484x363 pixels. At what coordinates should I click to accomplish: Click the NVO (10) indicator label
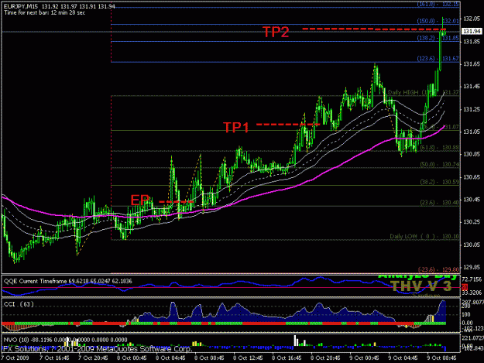pos(65,340)
